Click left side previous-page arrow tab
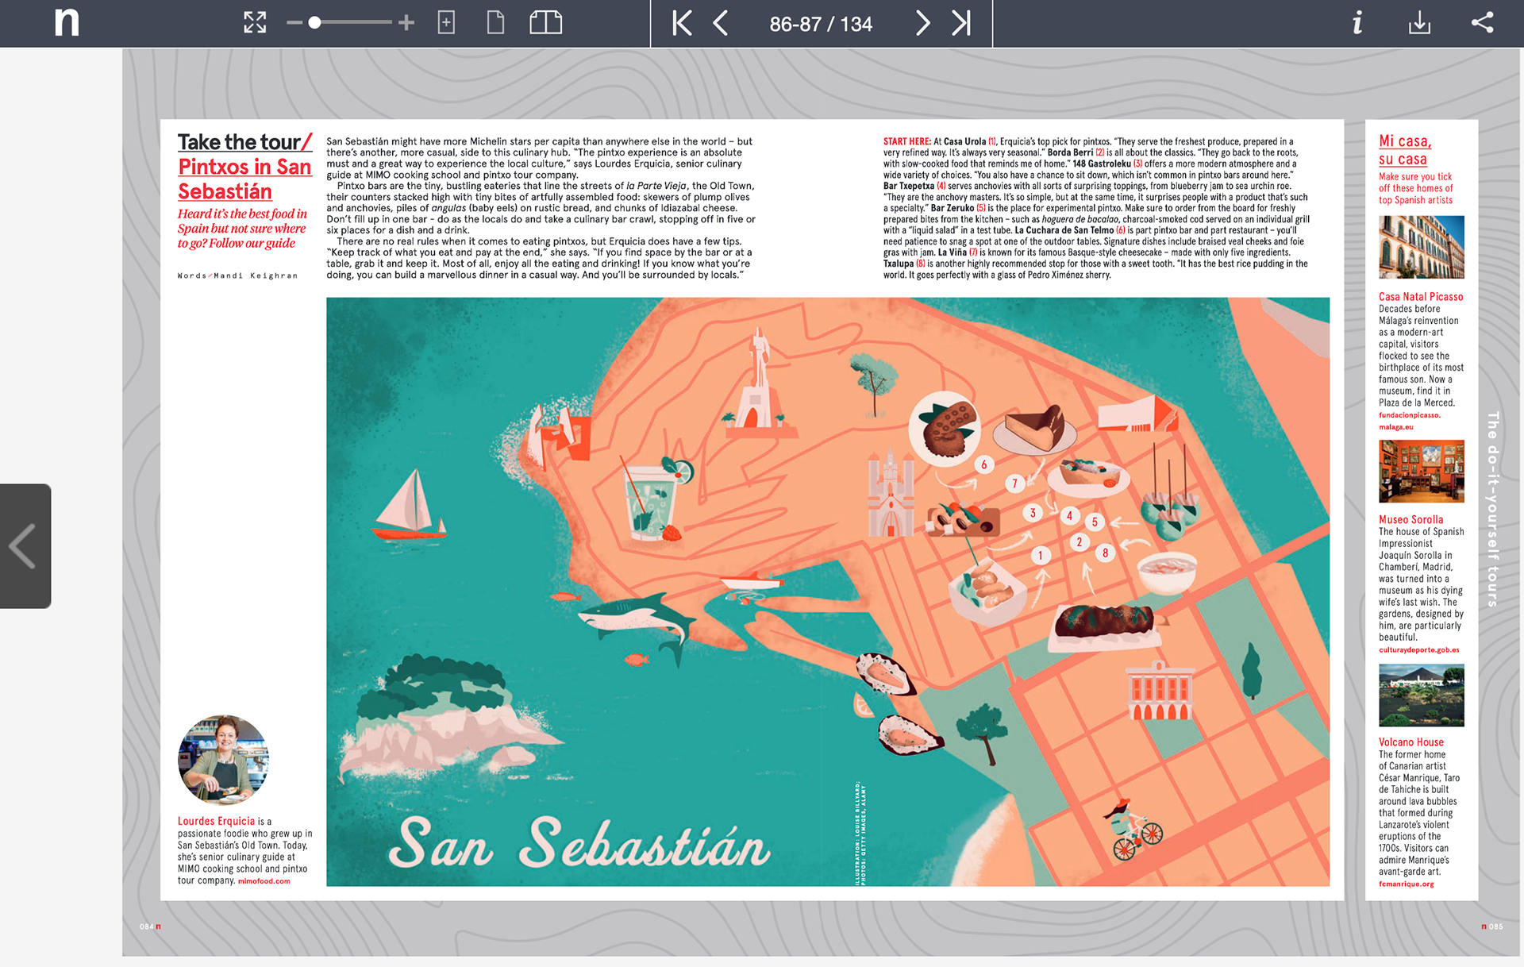Viewport: 1524px width, 967px height. [25, 546]
